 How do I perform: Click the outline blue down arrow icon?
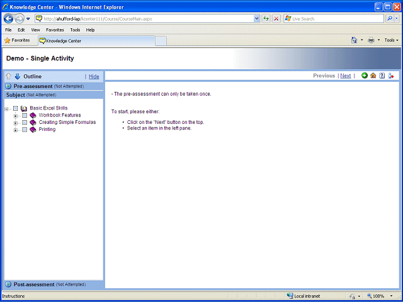(x=18, y=76)
